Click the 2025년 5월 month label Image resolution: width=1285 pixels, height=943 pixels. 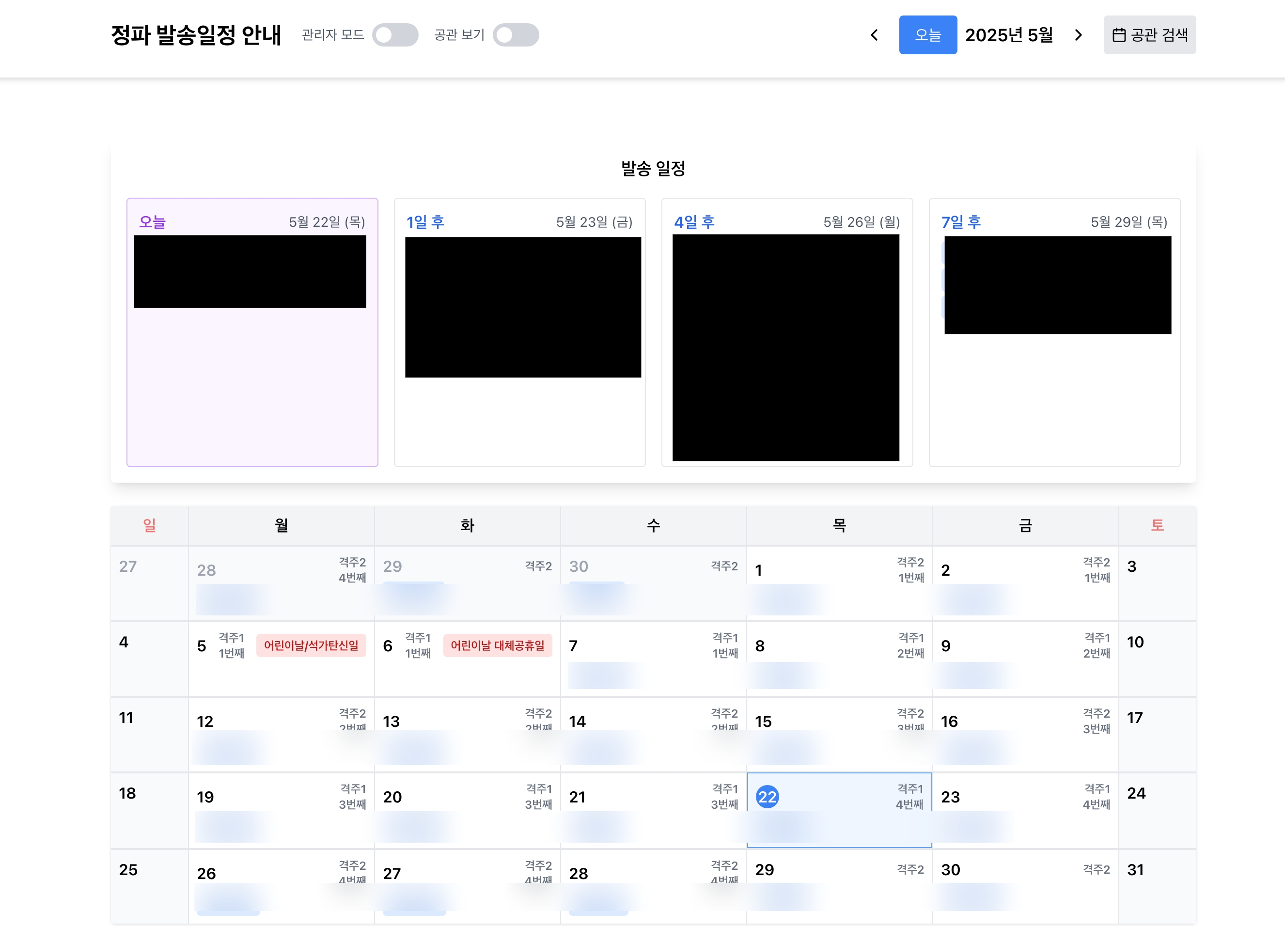point(1008,35)
